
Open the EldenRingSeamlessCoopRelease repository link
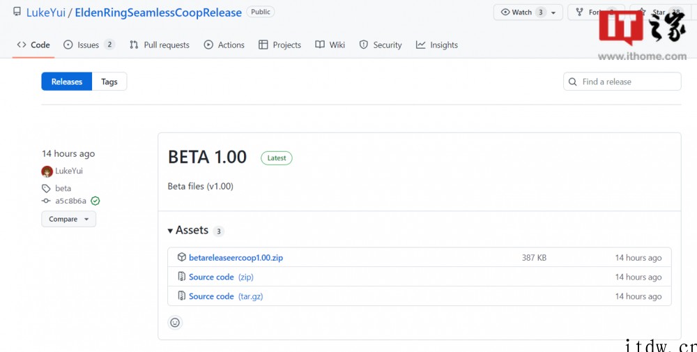[x=158, y=13]
